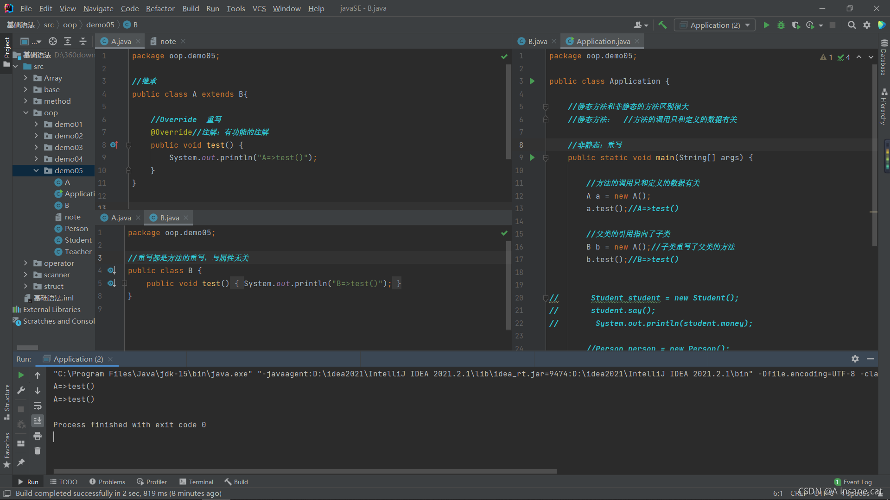Screen dimensions: 890x500
Task: Open Search Everywhere magnifier icon
Action: pos(852,25)
